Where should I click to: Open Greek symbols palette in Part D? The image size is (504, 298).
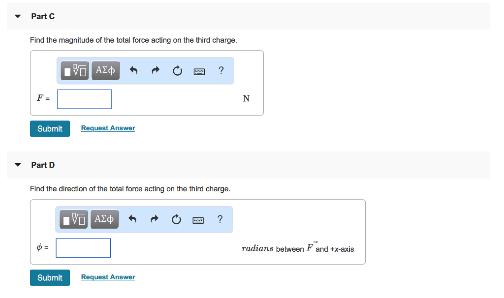pos(104,219)
